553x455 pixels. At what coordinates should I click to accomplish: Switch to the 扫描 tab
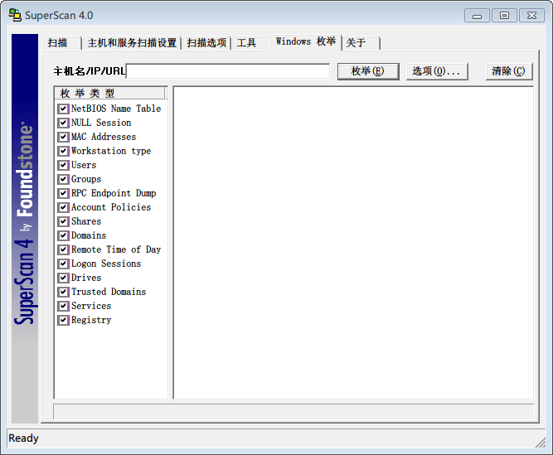pos(58,43)
